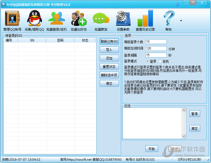The width and height of the screenshot is (211, 163).
Task: Click the 帐号:0 加好友:0/101 status text
Action: click(x=140, y=160)
